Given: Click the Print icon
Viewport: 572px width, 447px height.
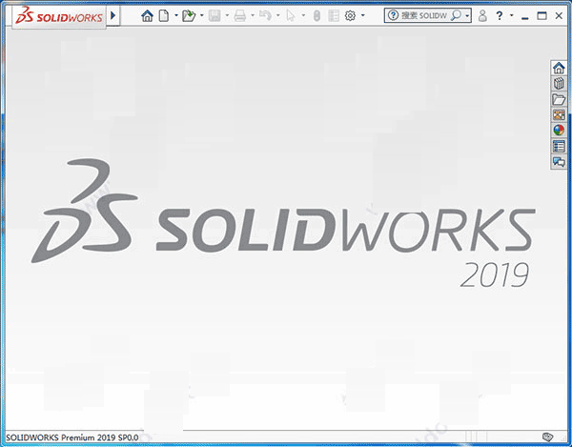Looking at the screenshot, I should coord(239,15).
